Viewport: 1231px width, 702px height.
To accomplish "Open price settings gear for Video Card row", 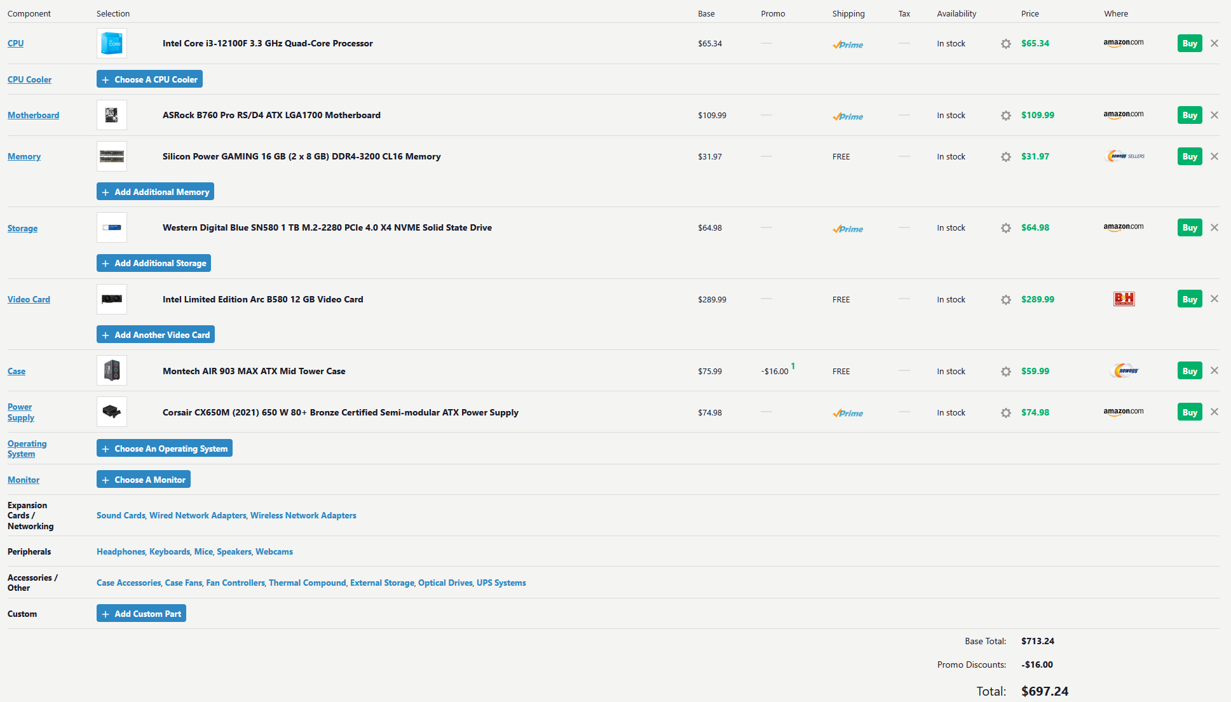I will (1005, 300).
